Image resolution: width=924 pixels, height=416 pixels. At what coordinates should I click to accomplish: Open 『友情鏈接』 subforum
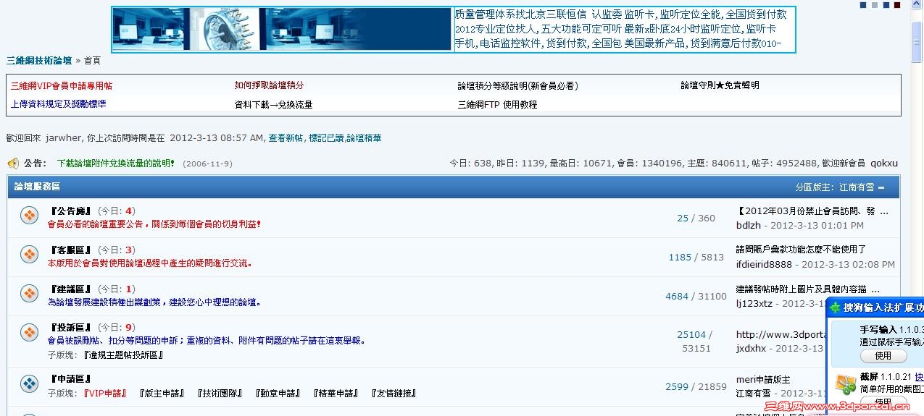395,394
